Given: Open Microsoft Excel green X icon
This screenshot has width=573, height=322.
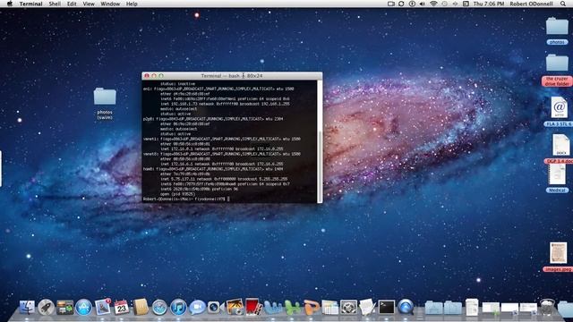Looking at the screenshot, I should click(292, 307).
